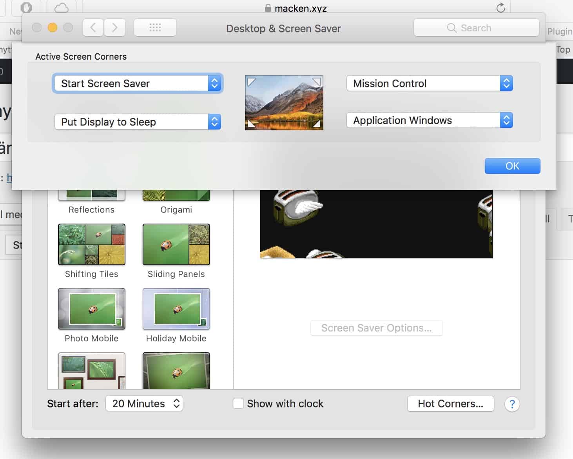Click the help question mark button
Viewport: 573px width, 459px height.
tap(512, 404)
